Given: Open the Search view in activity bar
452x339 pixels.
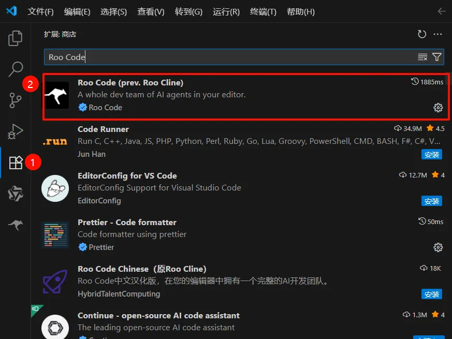Looking at the screenshot, I should pyautogui.click(x=16, y=69).
